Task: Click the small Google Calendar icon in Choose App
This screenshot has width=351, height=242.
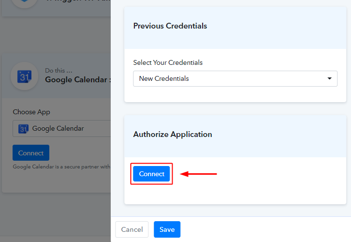Action: [23, 129]
